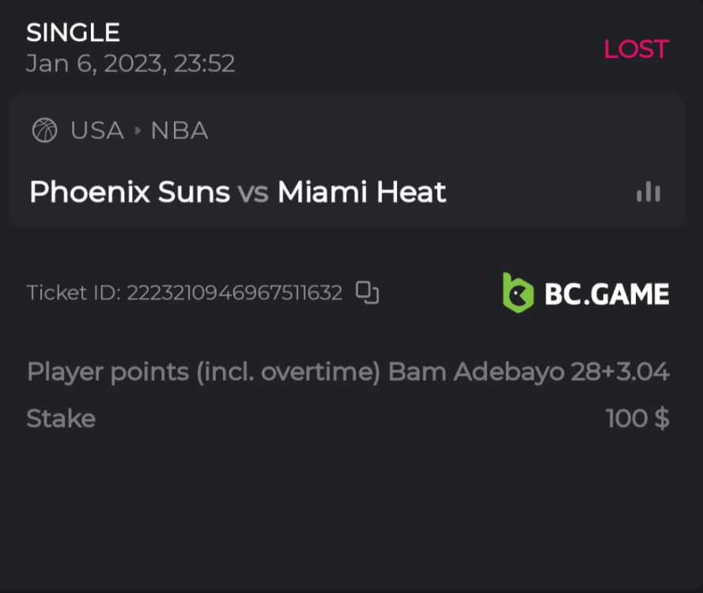Click the basketball sport icon
Viewport: 703px width, 593px height.
44,130
